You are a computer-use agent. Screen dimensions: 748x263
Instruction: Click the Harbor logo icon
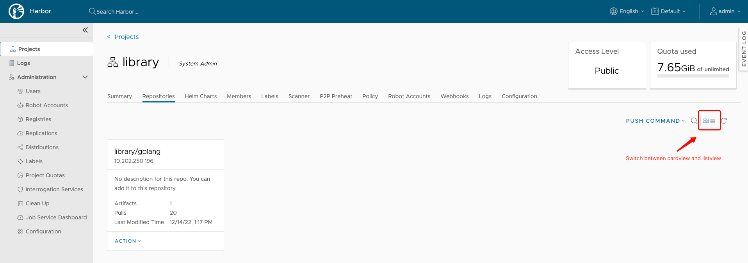pos(16,11)
